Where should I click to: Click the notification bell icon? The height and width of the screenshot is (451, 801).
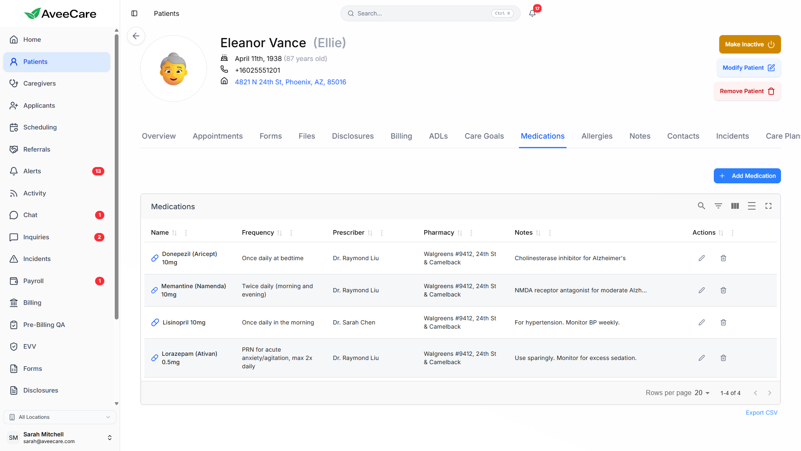click(532, 13)
